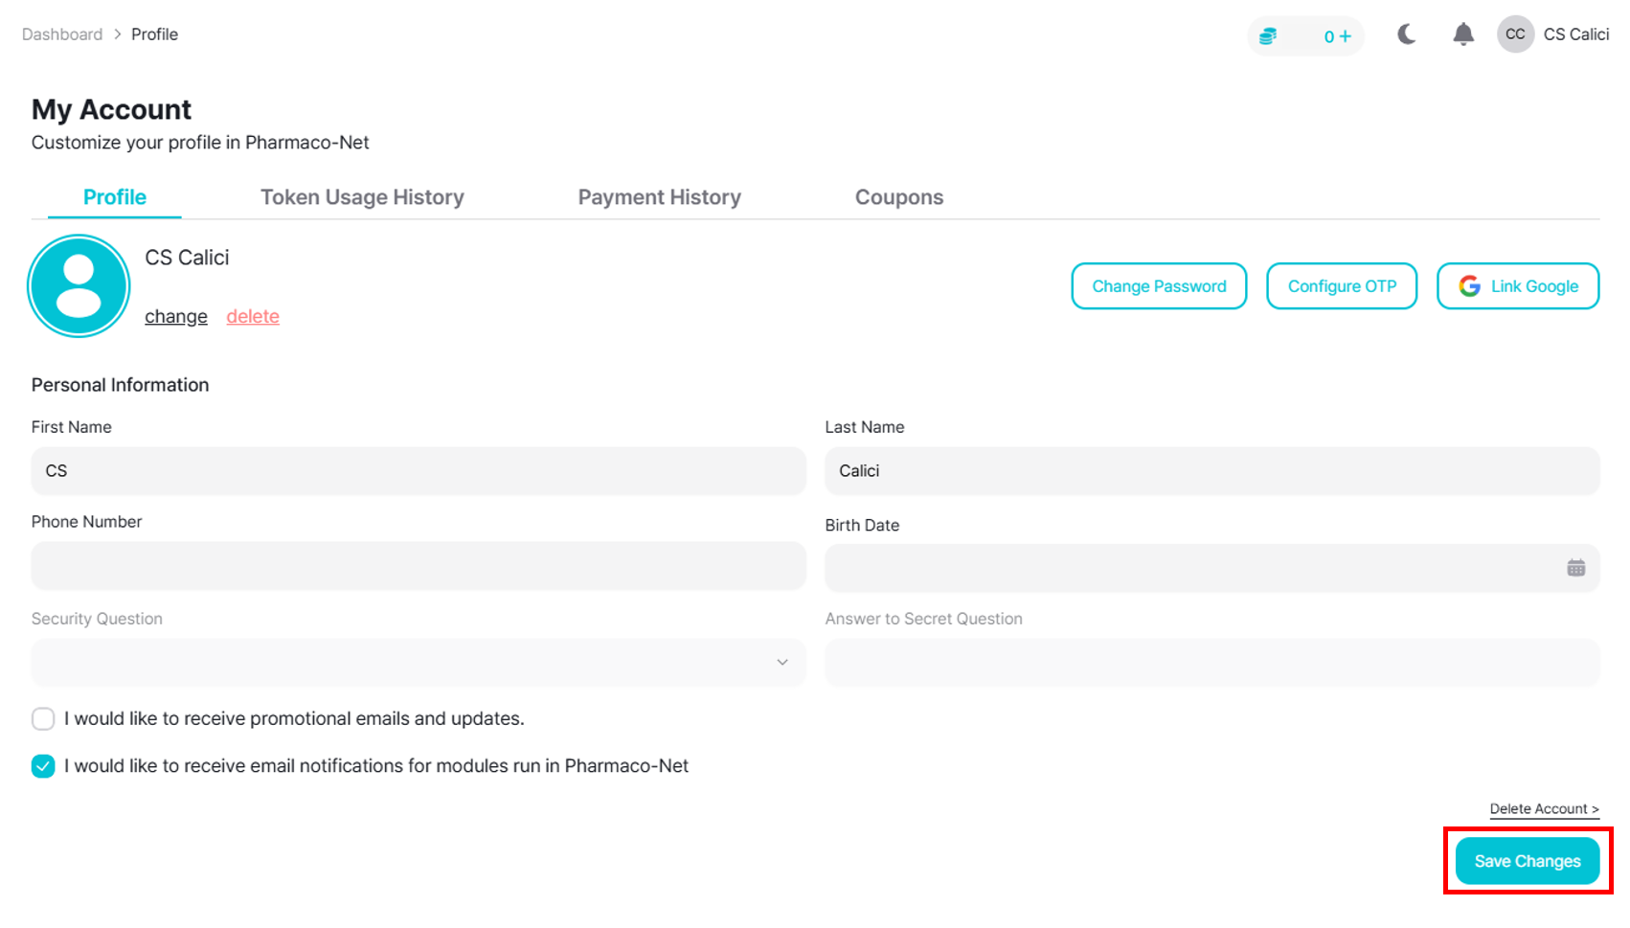Open CS Calici user menu

point(1575,34)
